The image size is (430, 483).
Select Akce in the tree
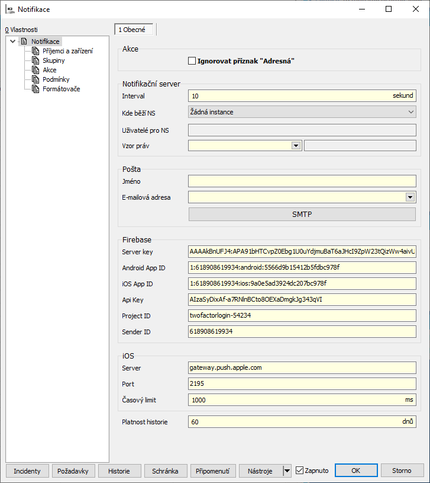[x=50, y=70]
